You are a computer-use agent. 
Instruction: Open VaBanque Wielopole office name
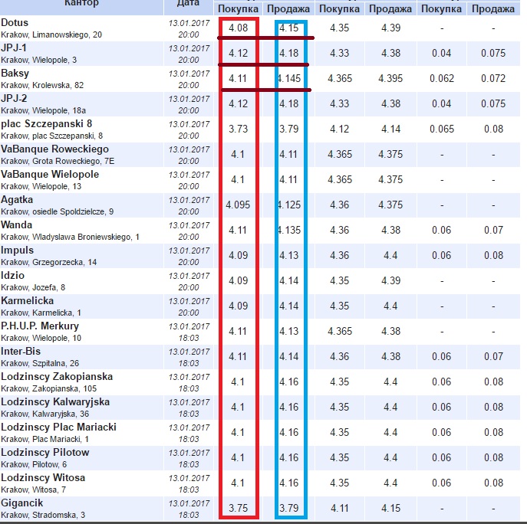[50, 174]
